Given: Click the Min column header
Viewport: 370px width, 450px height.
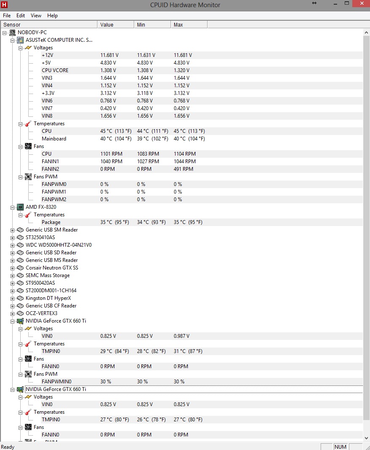Looking at the screenshot, I should point(152,25).
